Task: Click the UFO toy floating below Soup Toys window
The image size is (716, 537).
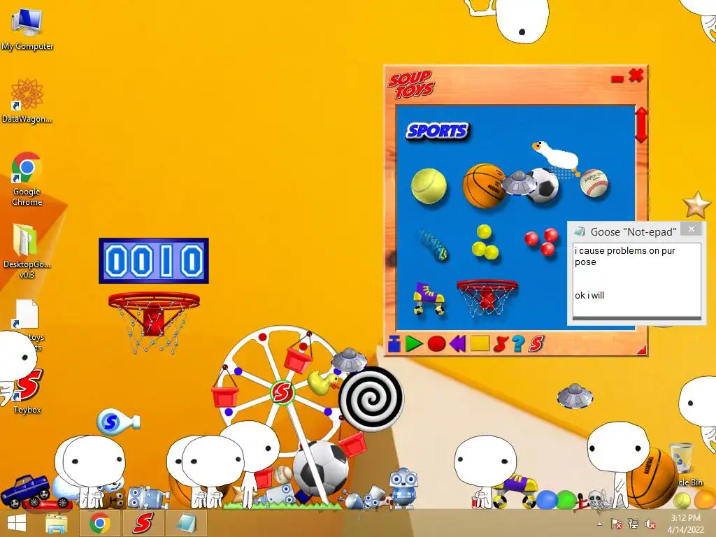Action: [575, 396]
